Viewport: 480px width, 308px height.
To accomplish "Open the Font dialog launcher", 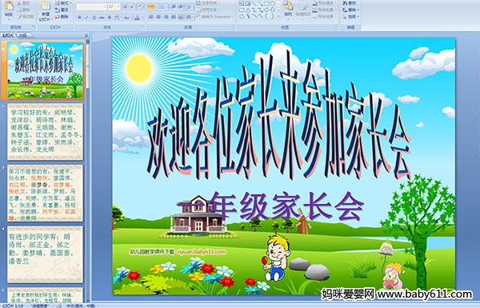I will pyautogui.click(x=142, y=26).
